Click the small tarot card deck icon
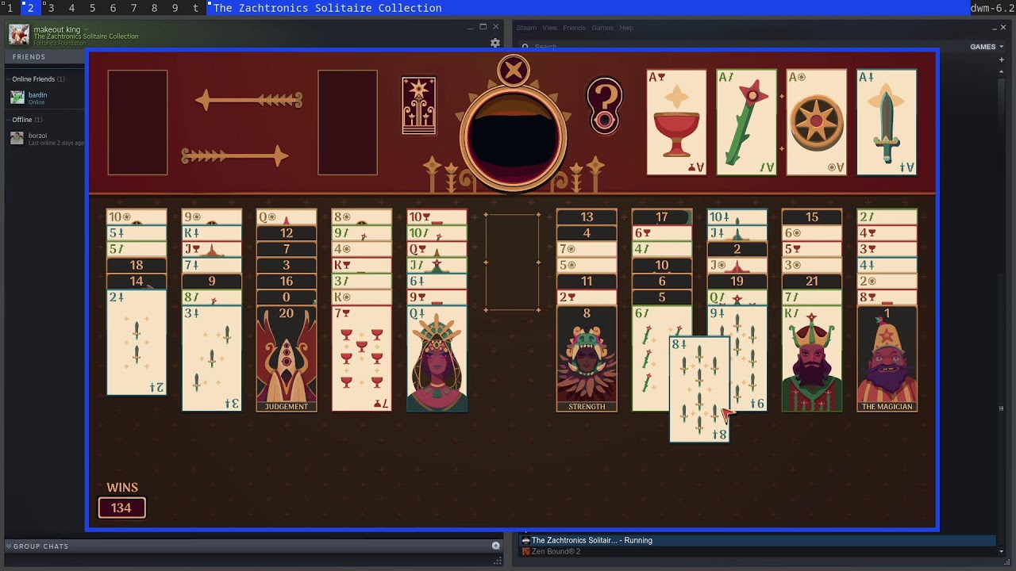1016x571 pixels. (418, 105)
